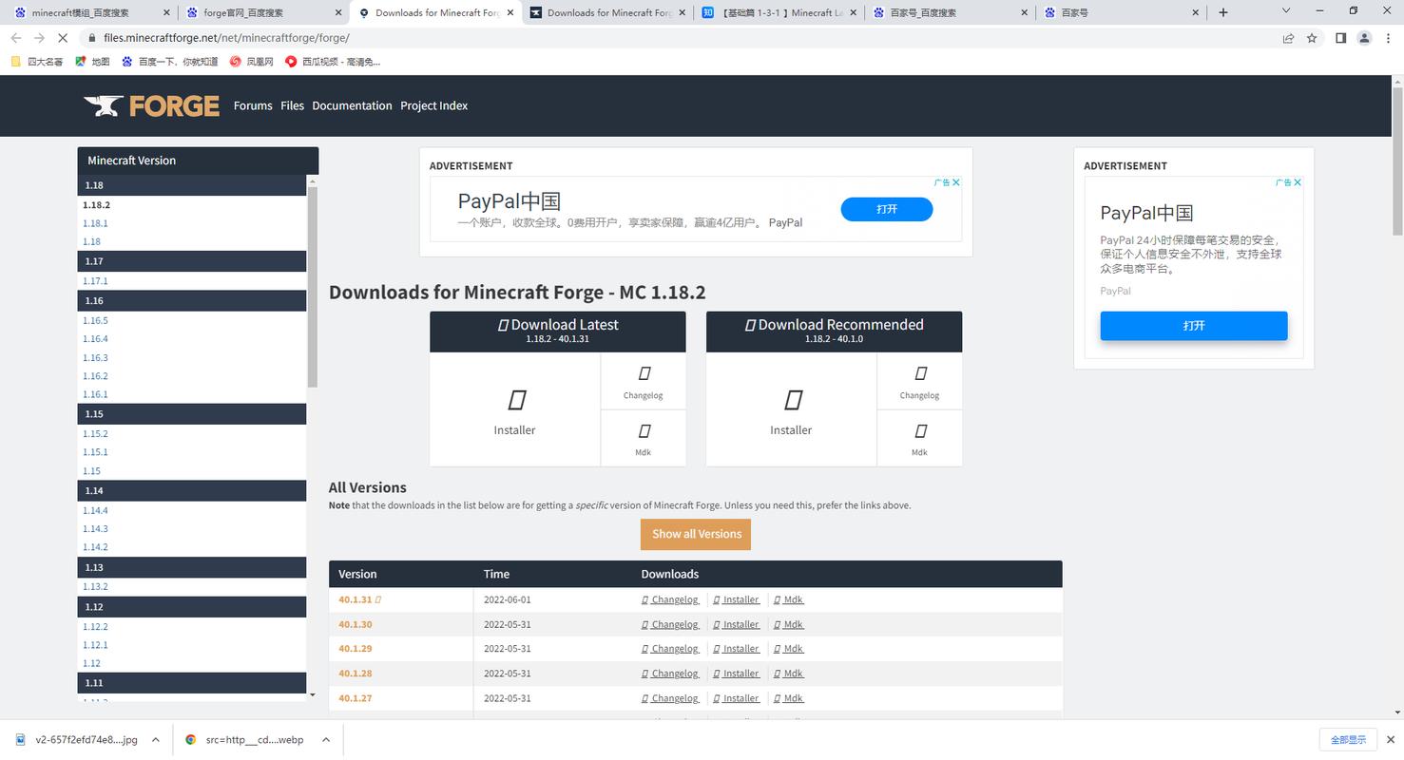Select Minecraft version 1.17.1 in sidebar

pyautogui.click(x=95, y=281)
